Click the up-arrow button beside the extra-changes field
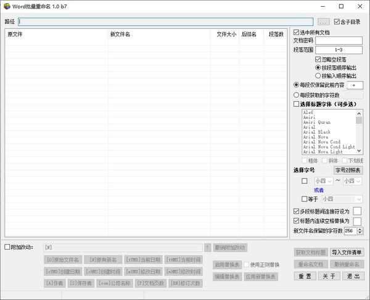370x300 pixels. click(207, 248)
